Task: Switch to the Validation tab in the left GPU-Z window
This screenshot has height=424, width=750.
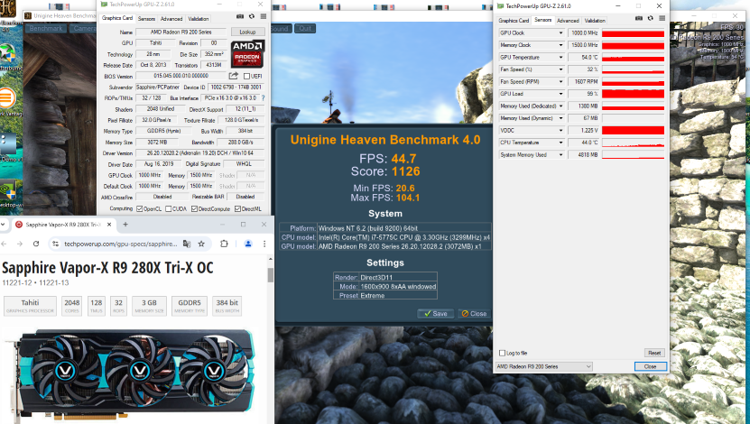Action: pos(198,19)
